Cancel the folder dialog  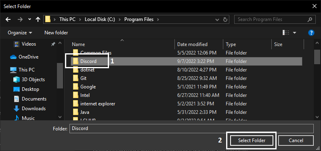[296, 141]
